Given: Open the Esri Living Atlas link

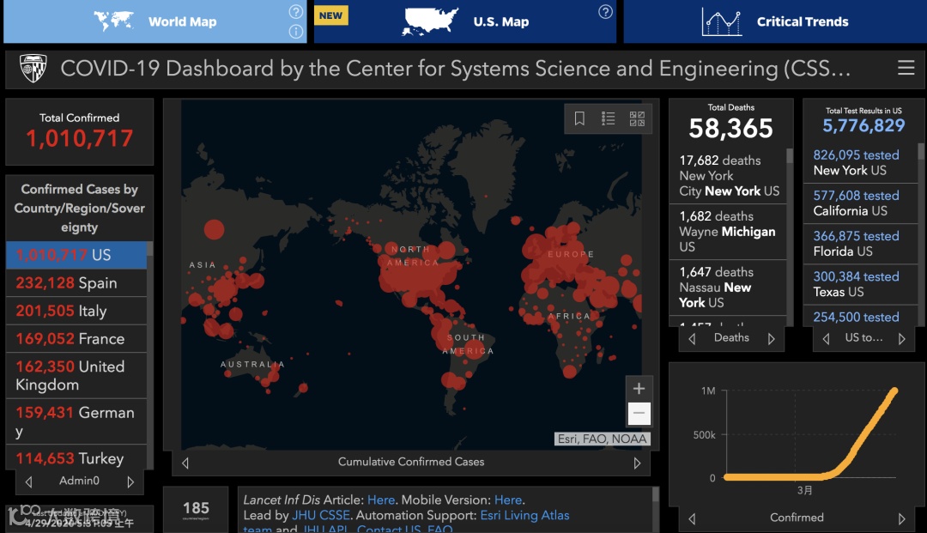Looking at the screenshot, I should pyautogui.click(x=525, y=515).
